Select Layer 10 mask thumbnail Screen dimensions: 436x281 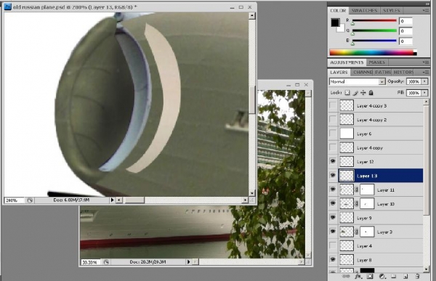(367, 204)
